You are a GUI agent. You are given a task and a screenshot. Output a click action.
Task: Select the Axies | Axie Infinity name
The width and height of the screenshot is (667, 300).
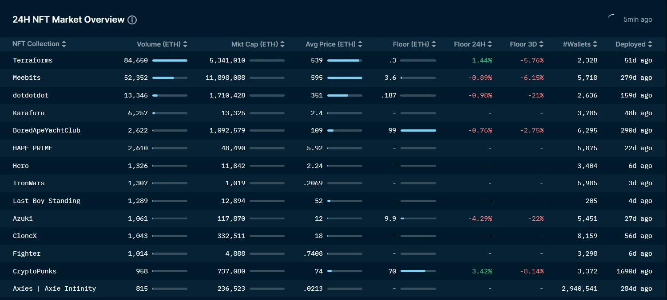tap(55, 288)
